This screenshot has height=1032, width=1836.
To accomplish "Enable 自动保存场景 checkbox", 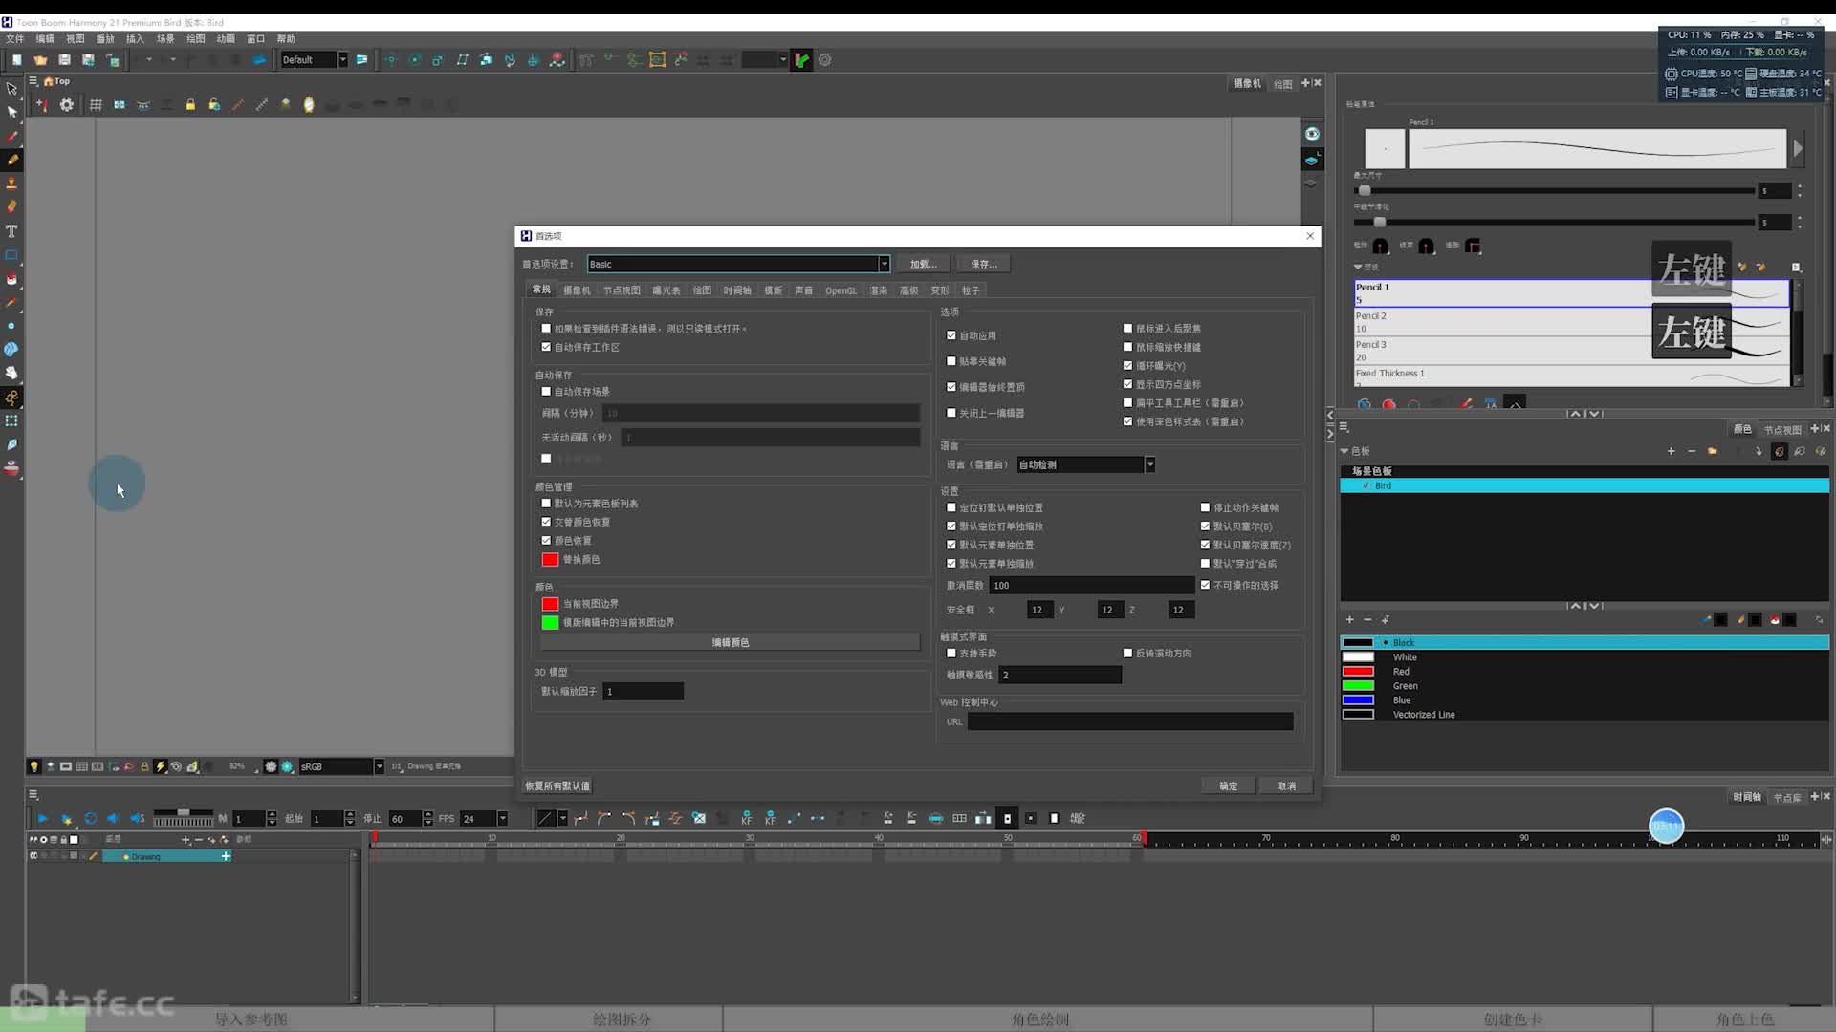I will pyautogui.click(x=546, y=391).
